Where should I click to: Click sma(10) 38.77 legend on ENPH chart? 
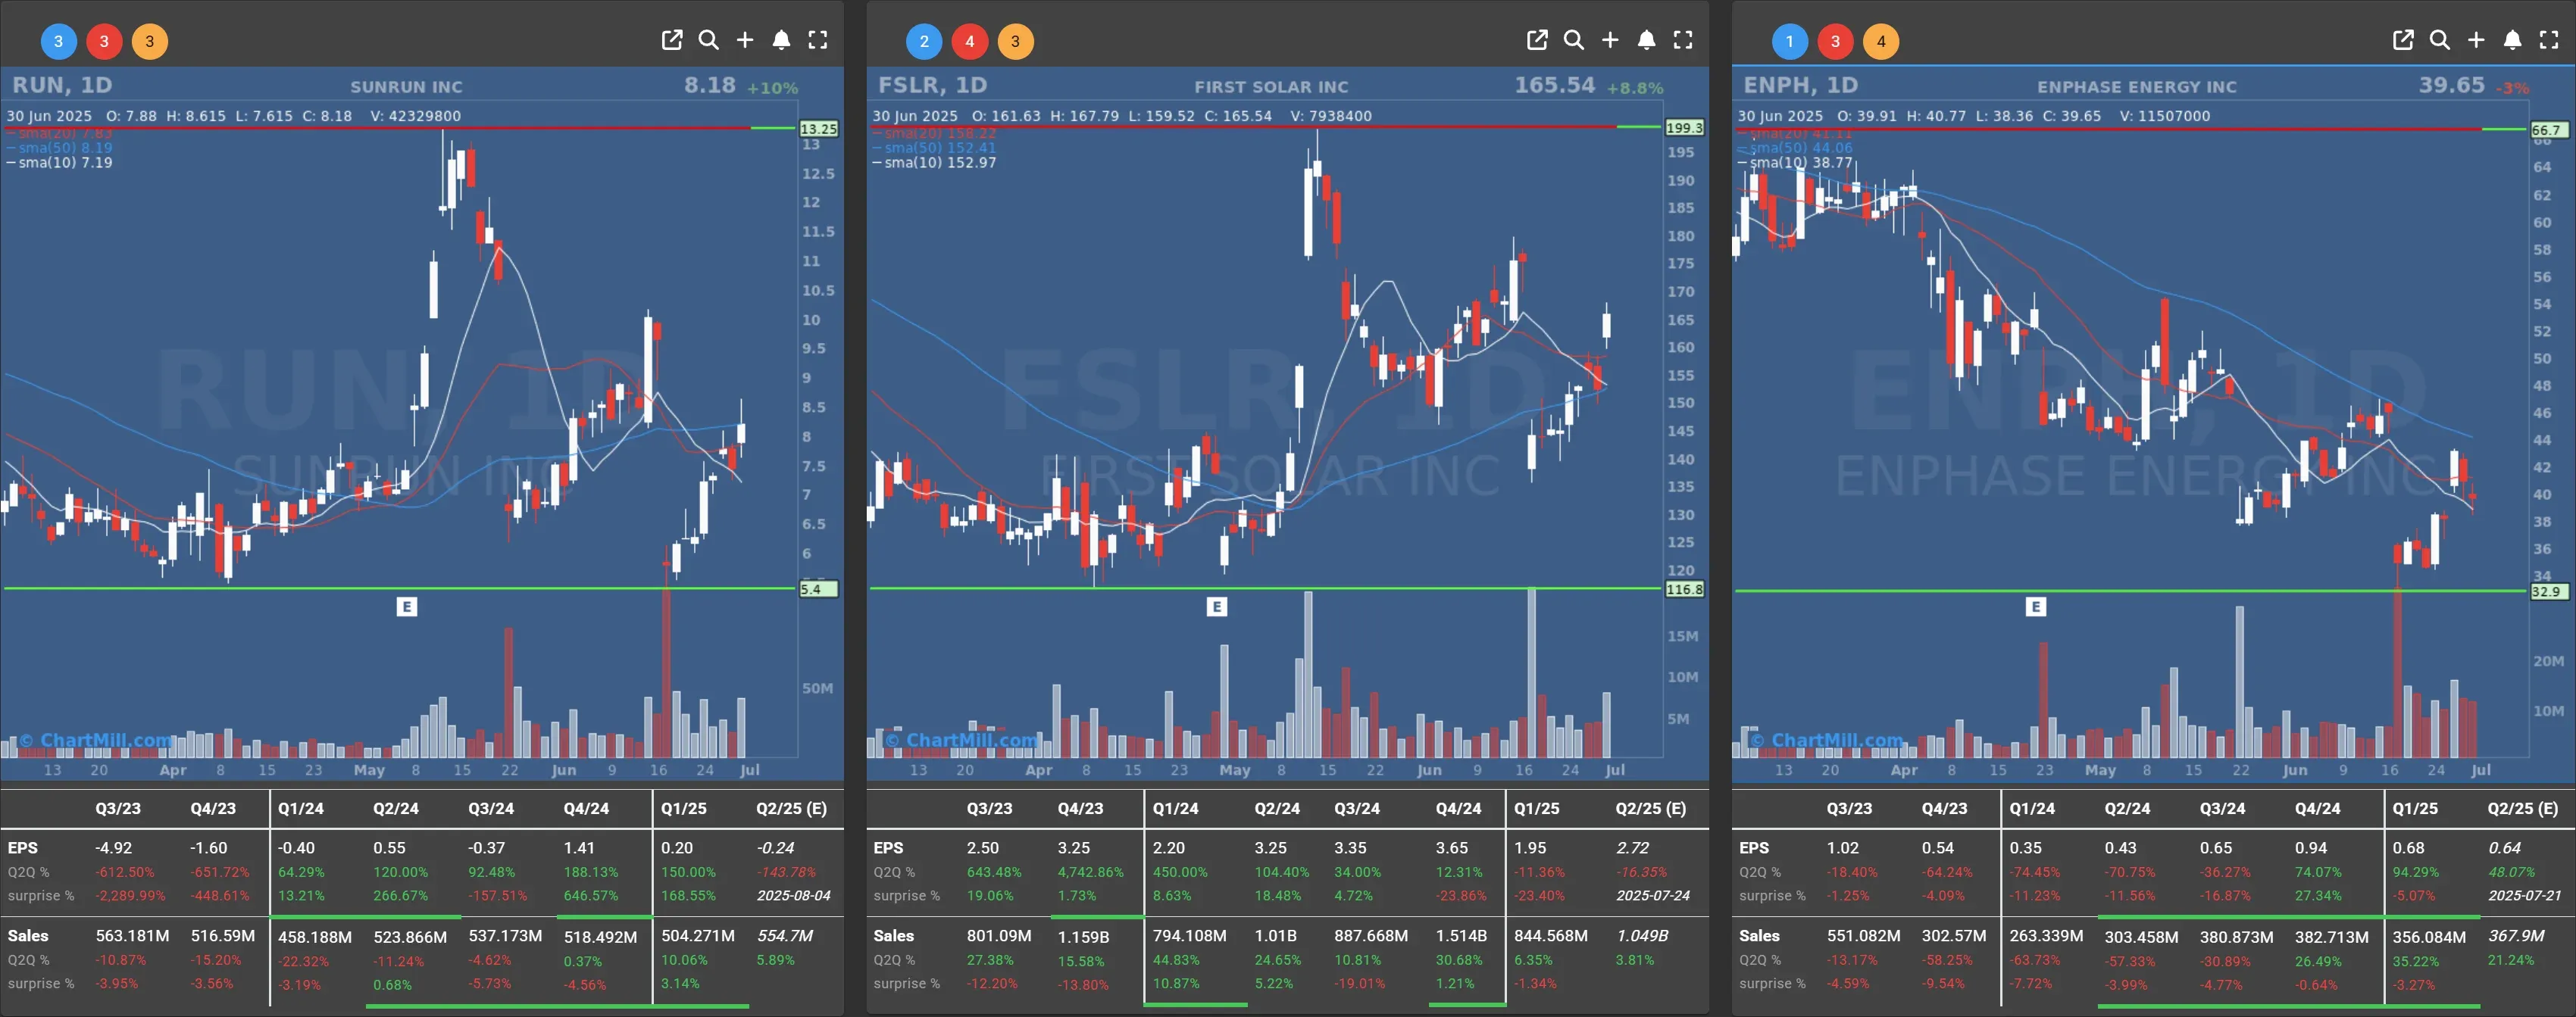(1796, 162)
